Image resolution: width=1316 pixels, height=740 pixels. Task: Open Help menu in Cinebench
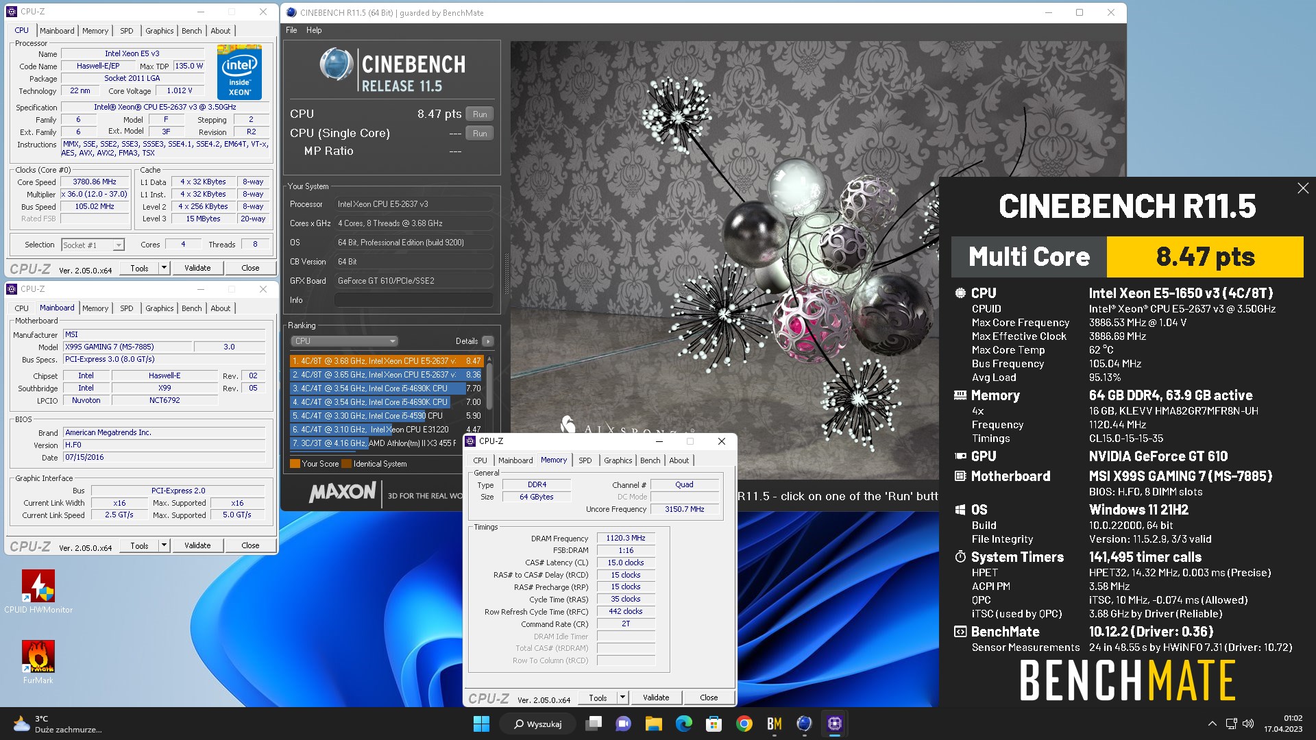coord(314,30)
